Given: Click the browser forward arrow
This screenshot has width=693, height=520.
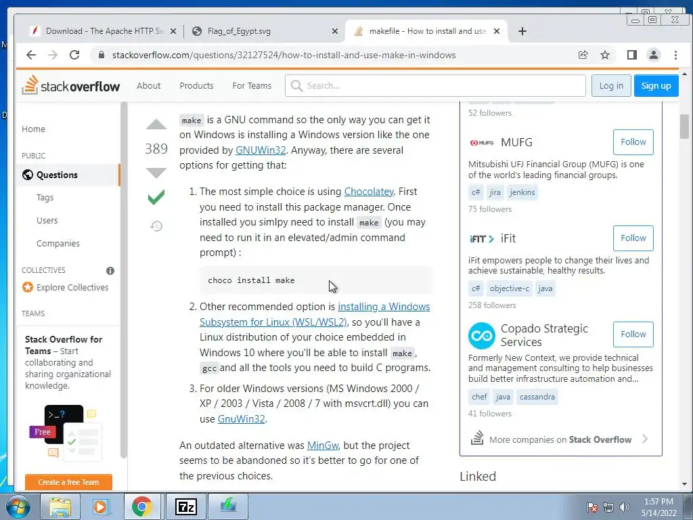Looking at the screenshot, I should (x=53, y=55).
